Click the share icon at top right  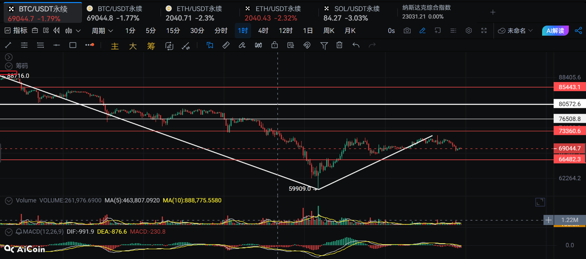coord(578,31)
